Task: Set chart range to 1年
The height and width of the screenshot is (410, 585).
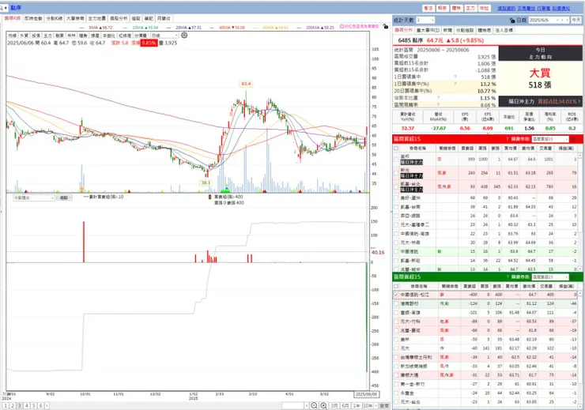Action: tap(357, 405)
